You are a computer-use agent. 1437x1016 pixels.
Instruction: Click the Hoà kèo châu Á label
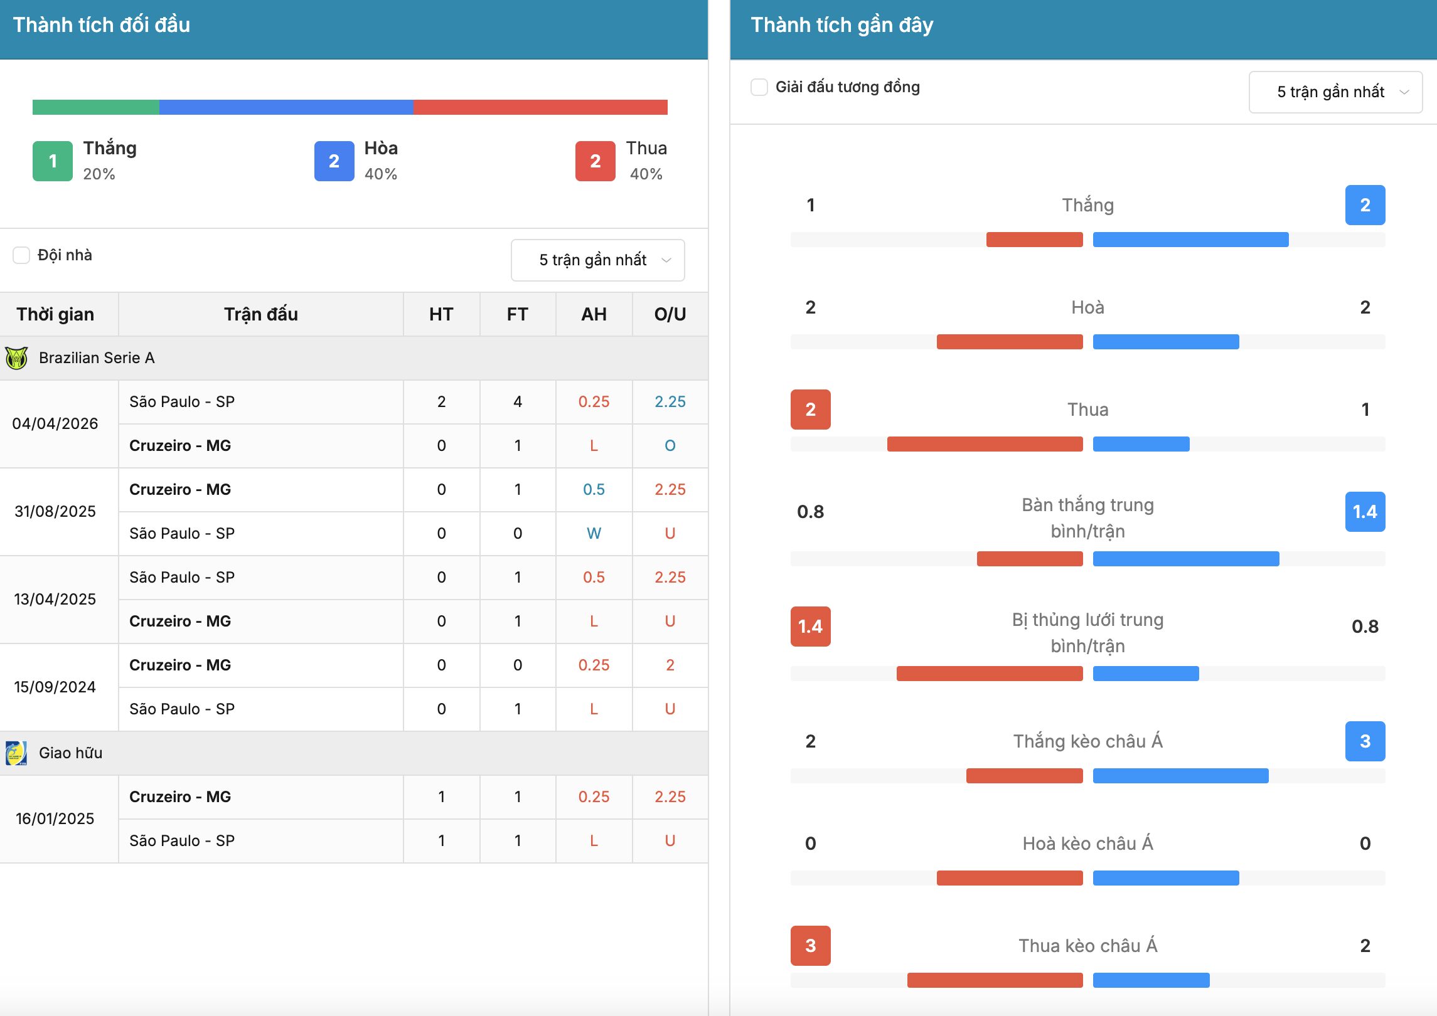coord(1088,844)
